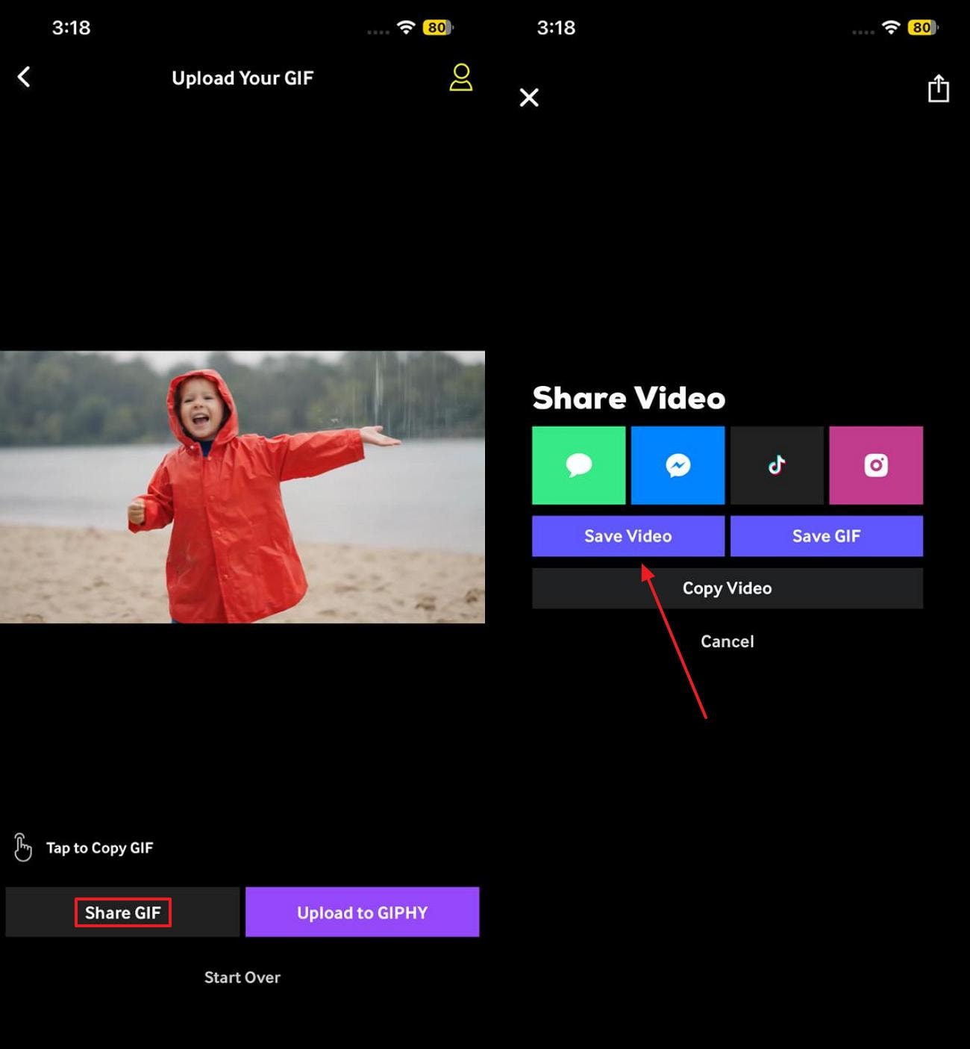Share video via Messages green icon
The width and height of the screenshot is (970, 1049).
578,465
